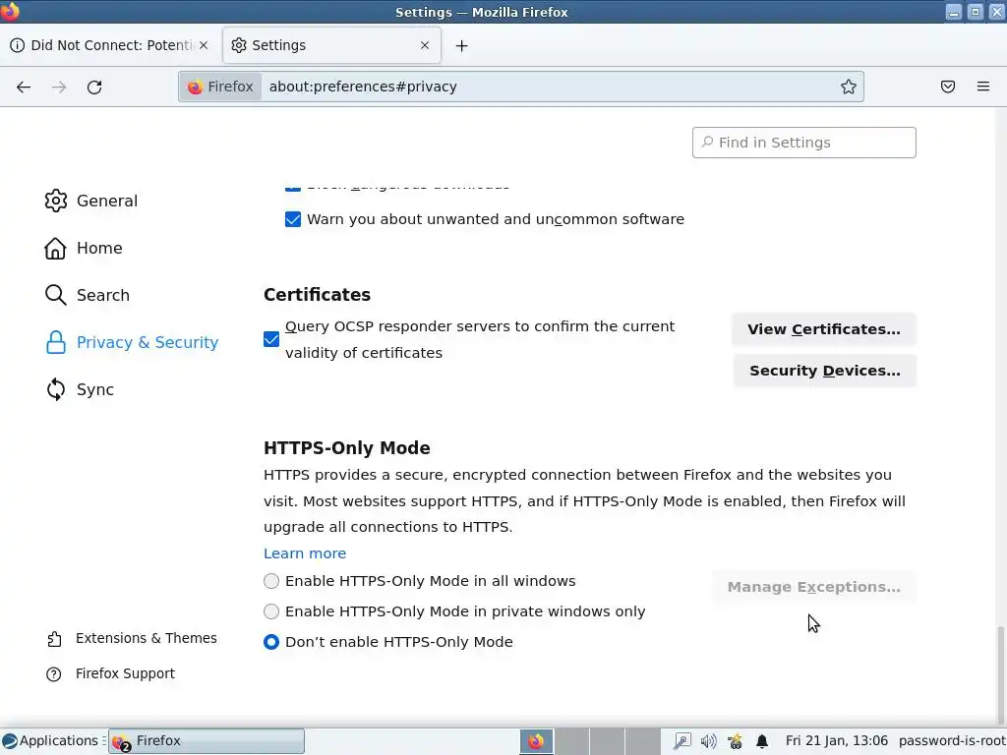
Task: Follow the Learn more link
Action: 305,553
